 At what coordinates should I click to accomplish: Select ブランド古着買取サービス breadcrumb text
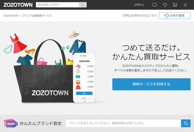(37, 16)
